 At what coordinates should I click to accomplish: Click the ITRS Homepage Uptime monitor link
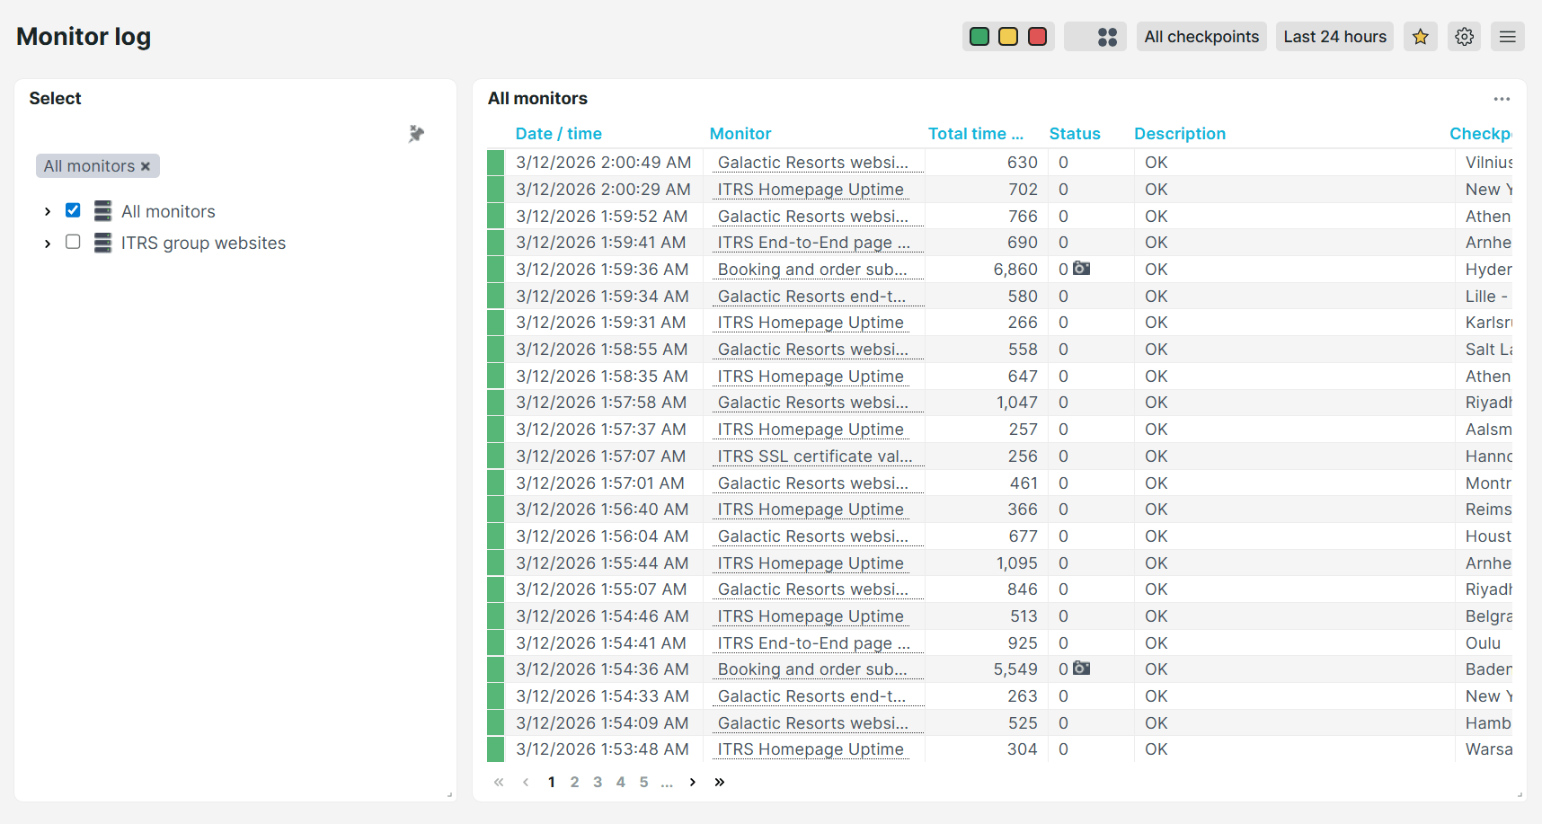click(810, 189)
